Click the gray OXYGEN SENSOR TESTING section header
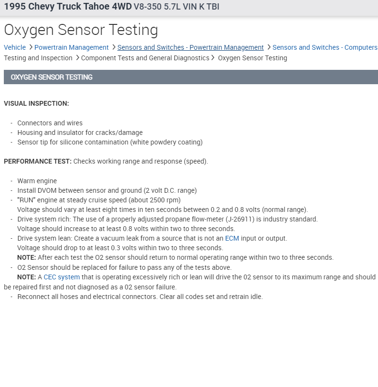The width and height of the screenshot is (378, 387). coord(190,77)
